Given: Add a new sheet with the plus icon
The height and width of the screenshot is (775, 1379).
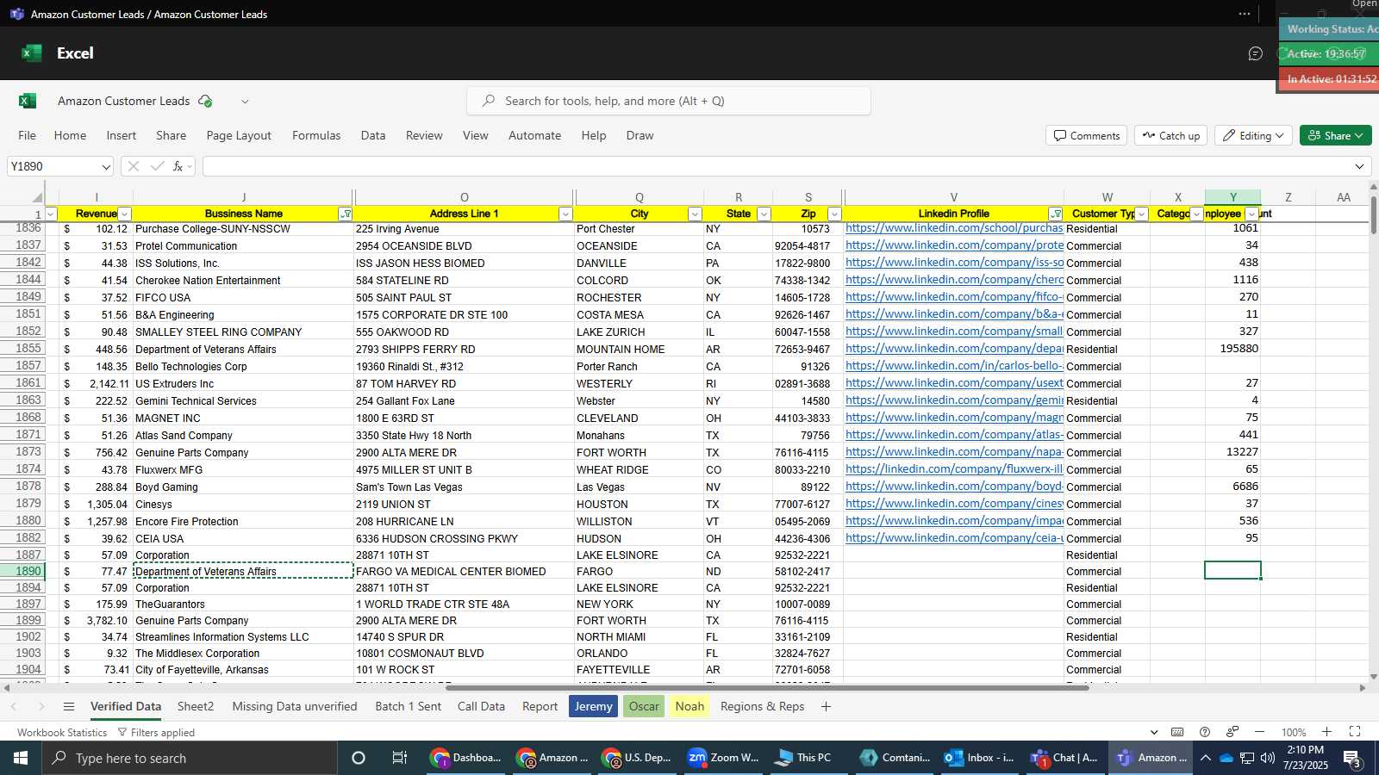Looking at the screenshot, I should point(826,706).
